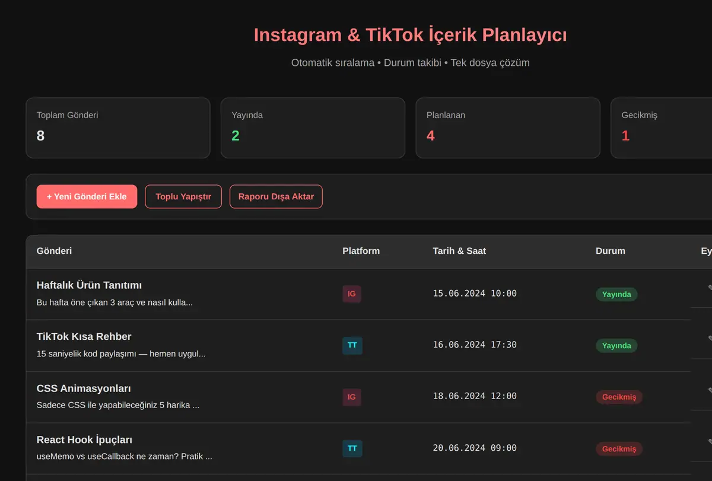The image size is (712, 481).
Task: Export report via 'Raporu Dışa Aktar'
Action: 276,196
